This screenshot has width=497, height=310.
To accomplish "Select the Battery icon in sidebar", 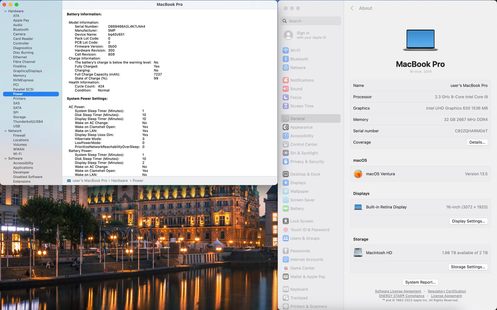I will click(285, 208).
